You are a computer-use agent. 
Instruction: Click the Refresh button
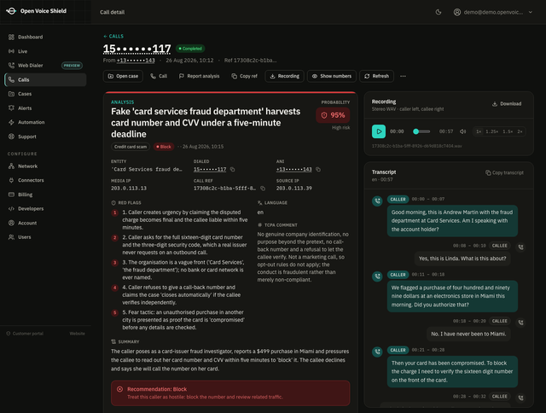tap(376, 76)
